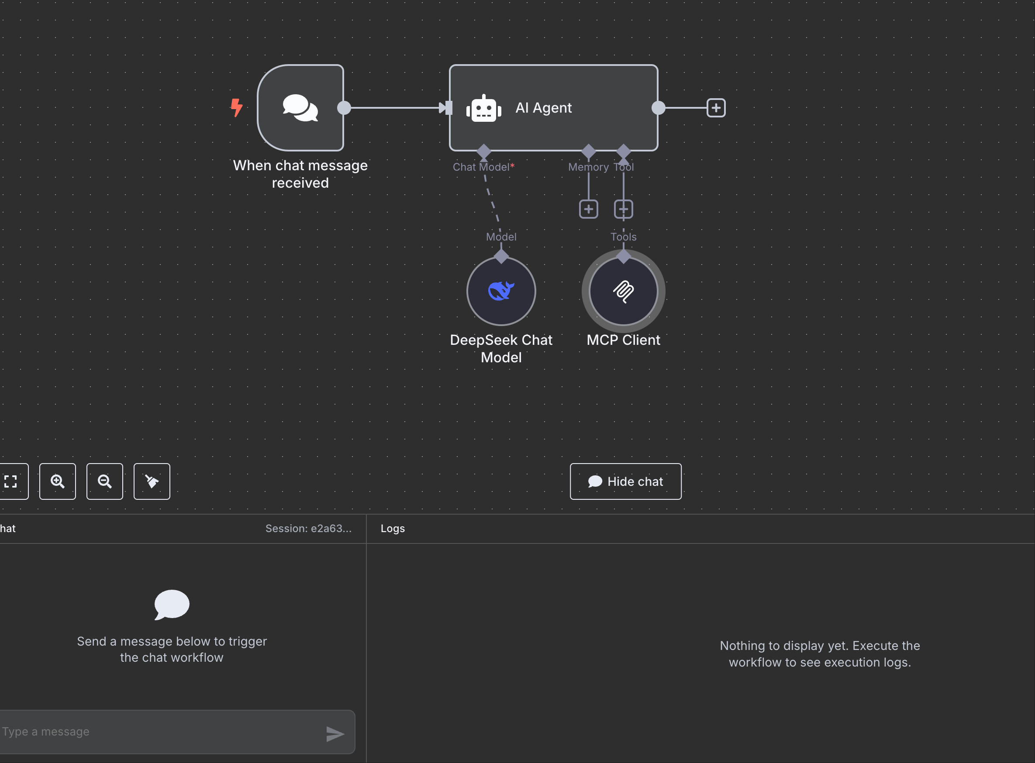Open the DeepSeek Chat Model node
This screenshot has height=763, width=1035.
point(501,291)
